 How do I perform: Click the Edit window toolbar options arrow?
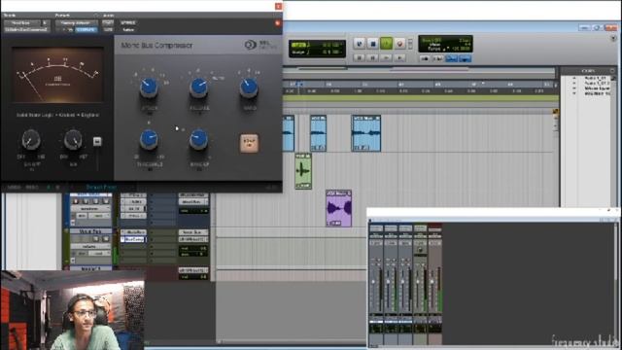click(x=613, y=39)
